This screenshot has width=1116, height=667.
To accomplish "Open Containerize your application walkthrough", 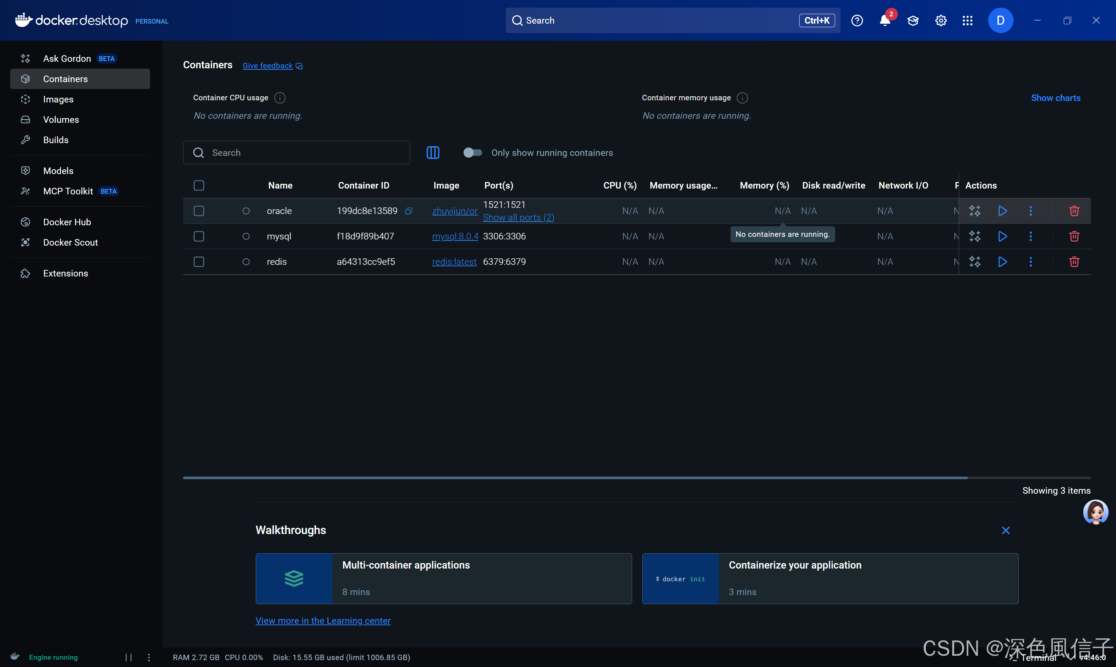I will tap(830, 578).
